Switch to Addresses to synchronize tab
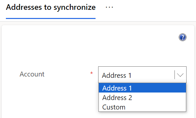Screen dimensions: 196x118 click(x=51, y=7)
